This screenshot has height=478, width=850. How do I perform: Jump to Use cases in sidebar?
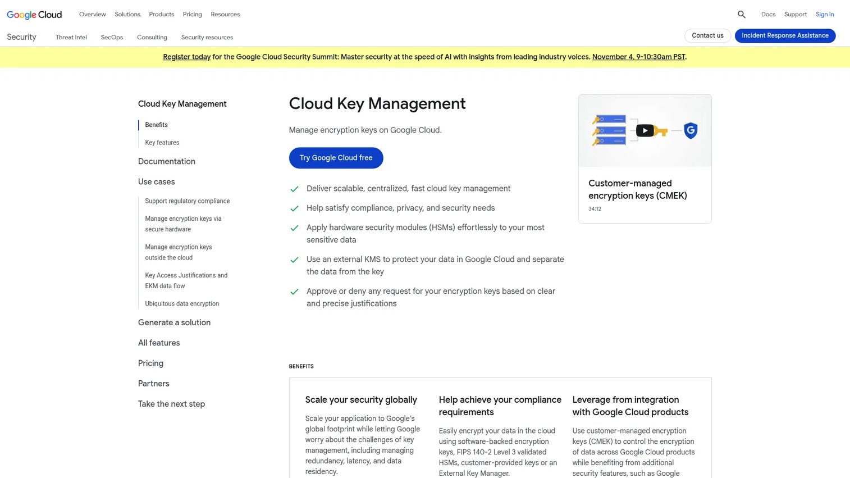point(157,182)
